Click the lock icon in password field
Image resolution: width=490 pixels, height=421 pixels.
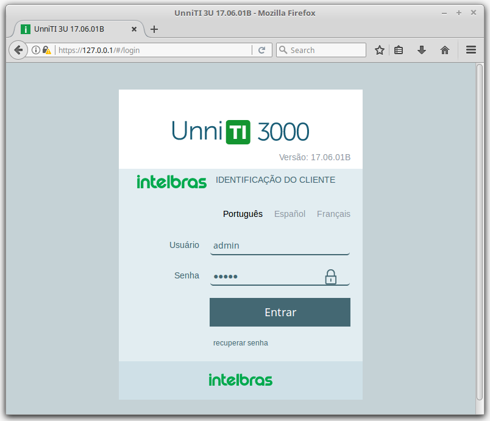pyautogui.click(x=330, y=277)
